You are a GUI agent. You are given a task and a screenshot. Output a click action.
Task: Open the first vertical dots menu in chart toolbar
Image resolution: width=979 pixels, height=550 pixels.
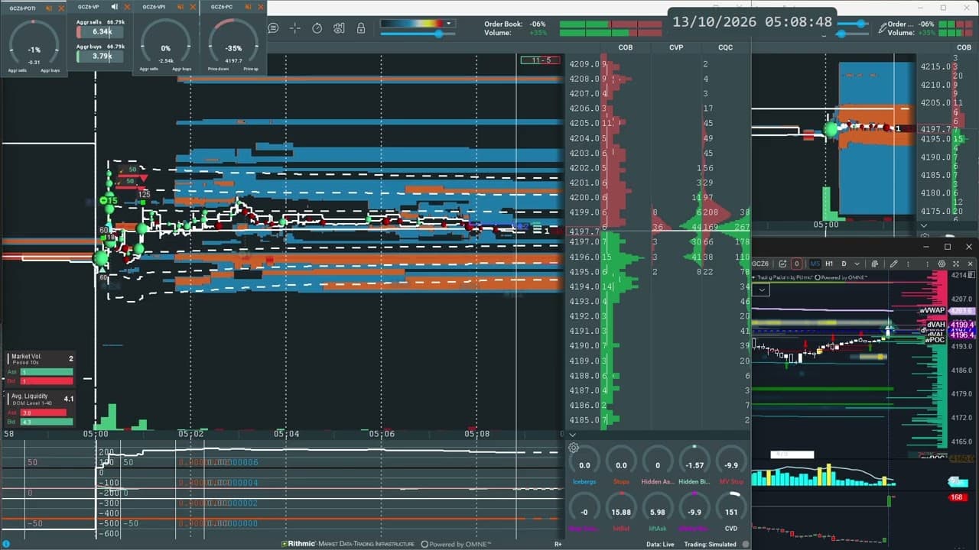pos(908,264)
